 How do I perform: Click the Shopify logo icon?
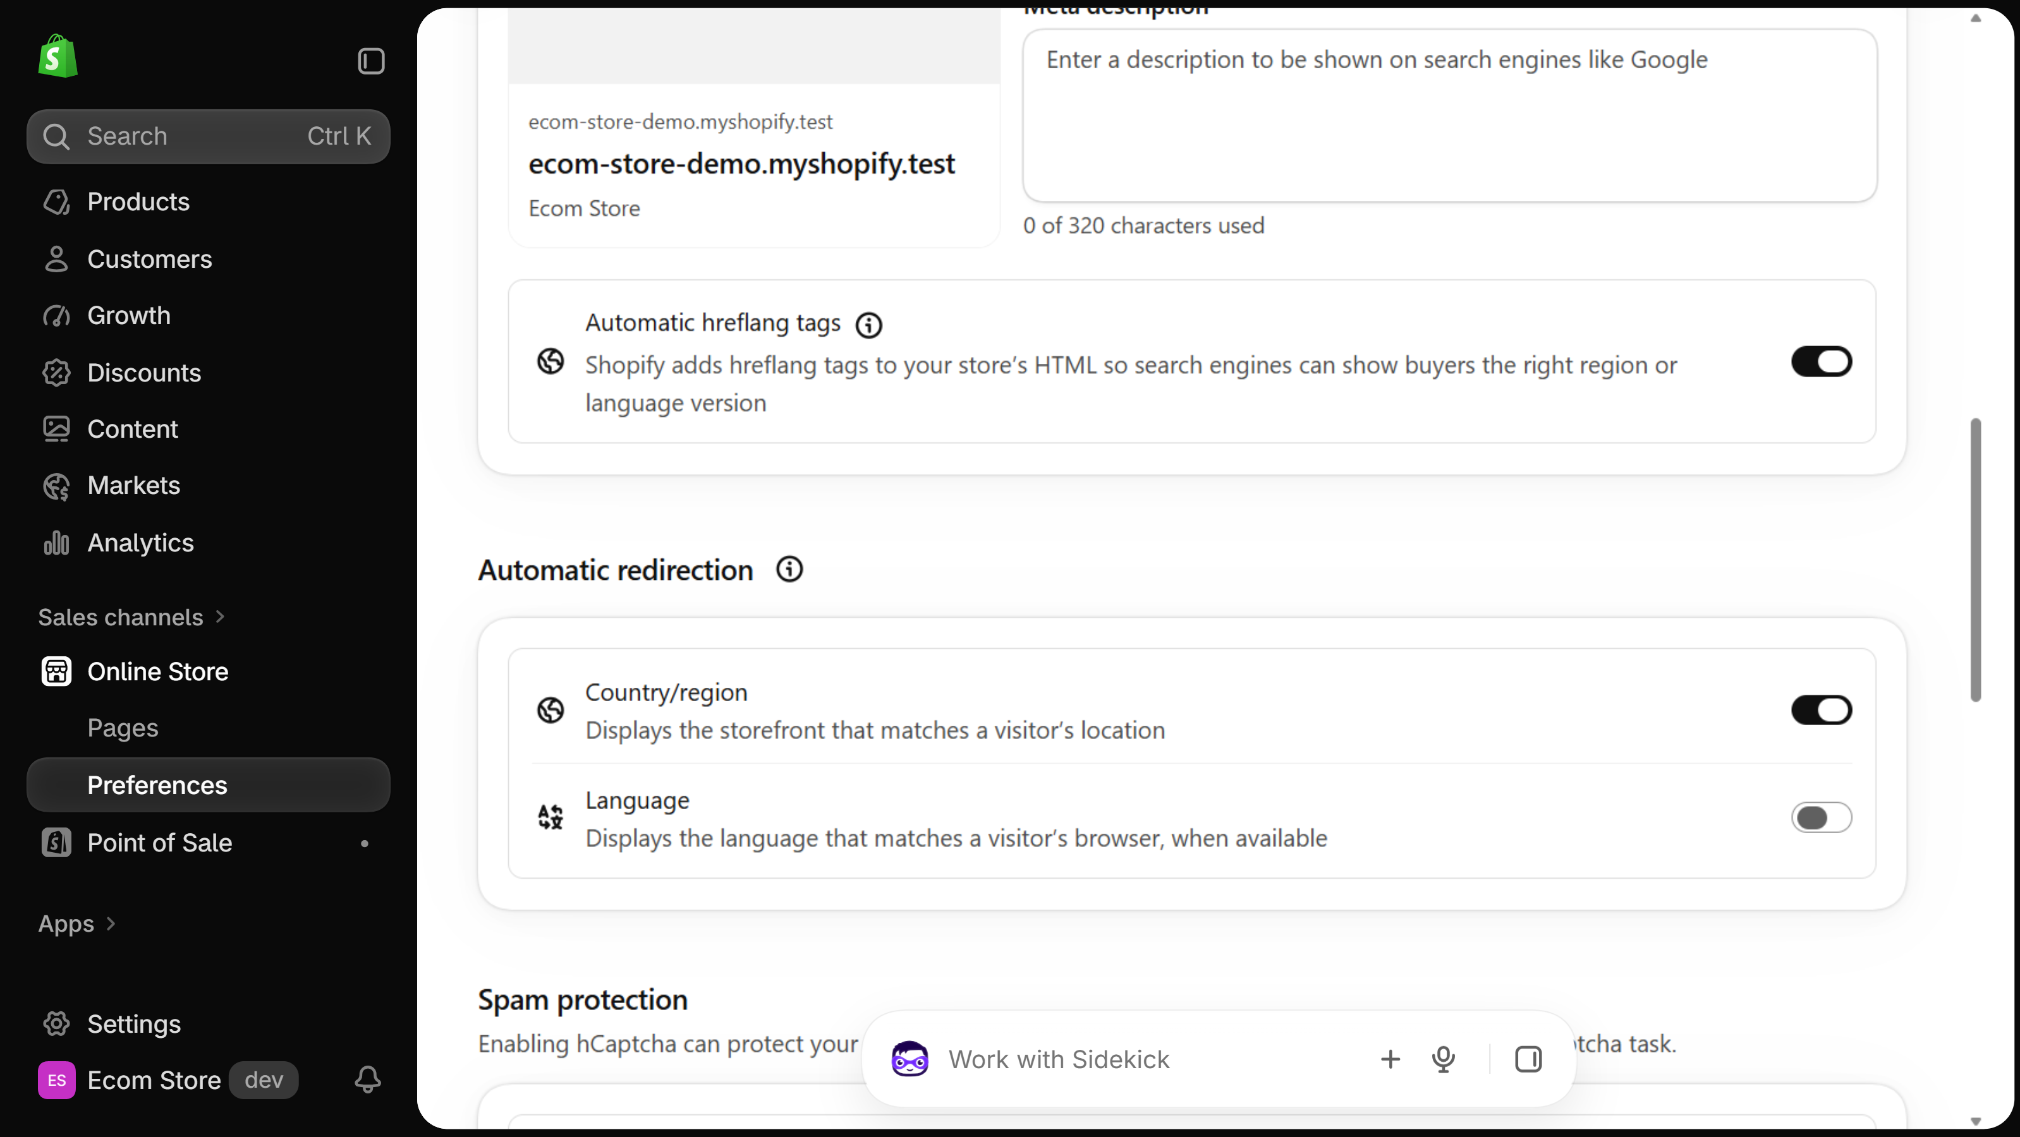click(x=58, y=56)
